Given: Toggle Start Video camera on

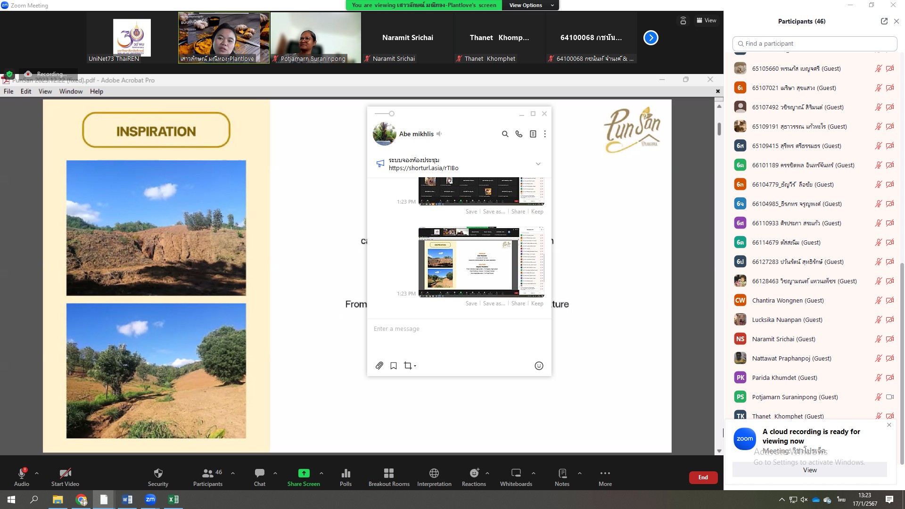Looking at the screenshot, I should 65,474.
